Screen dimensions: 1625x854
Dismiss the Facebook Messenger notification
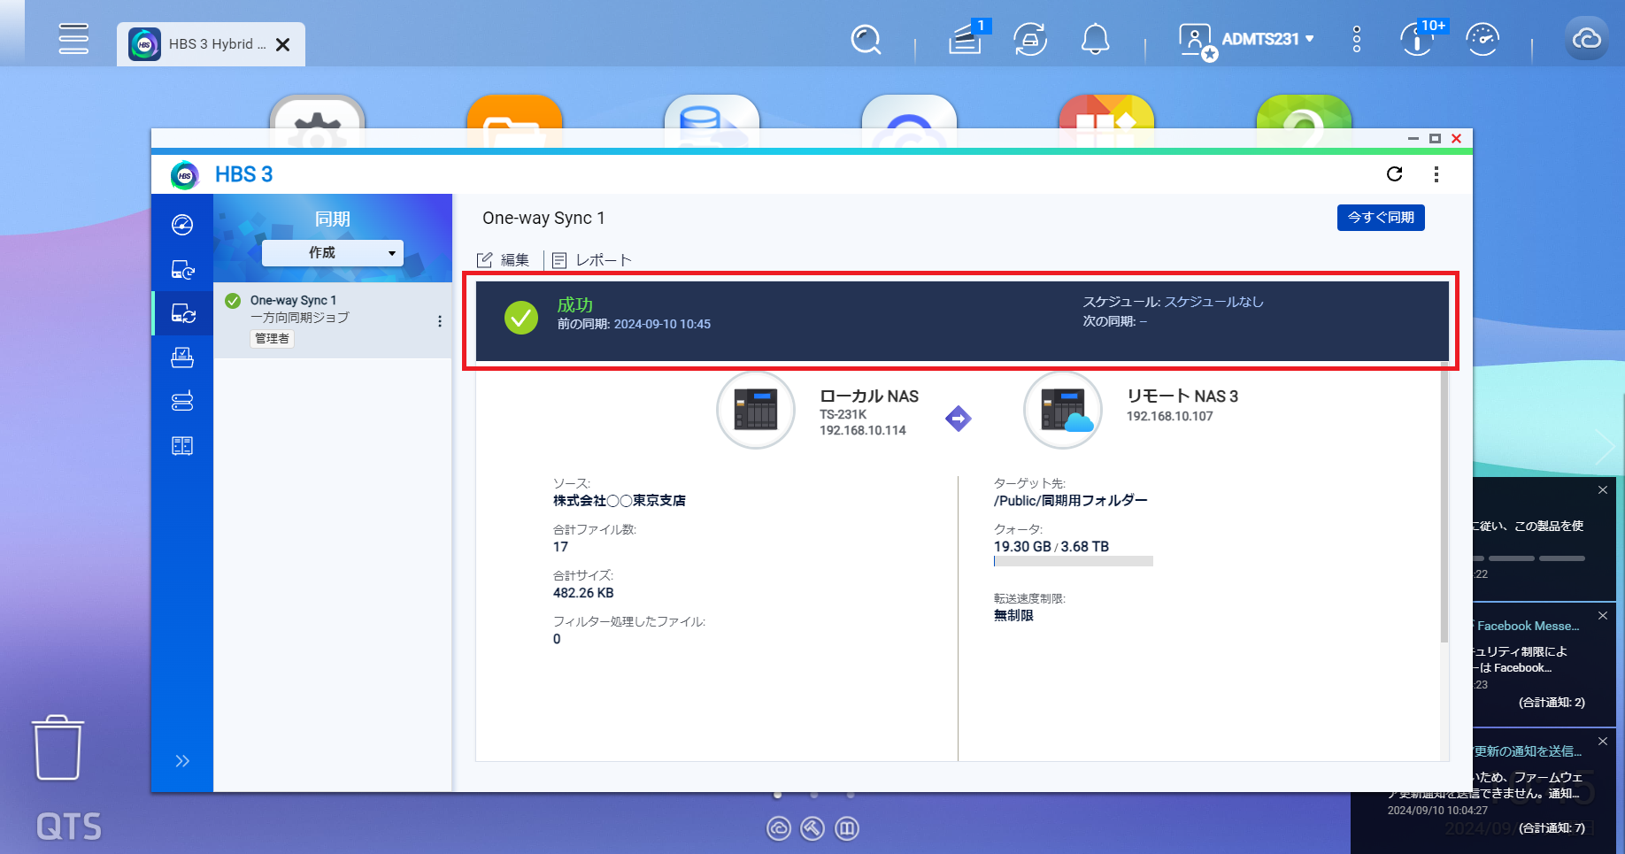click(1603, 615)
